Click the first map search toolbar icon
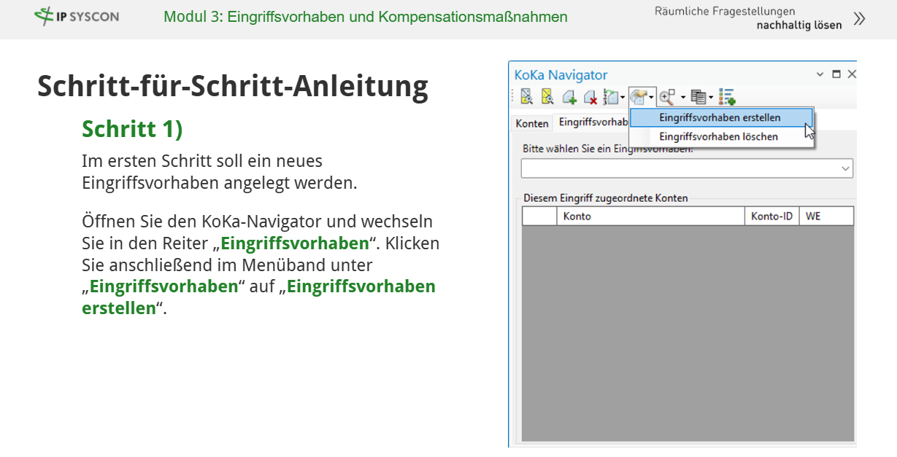897x457 pixels. tap(527, 96)
